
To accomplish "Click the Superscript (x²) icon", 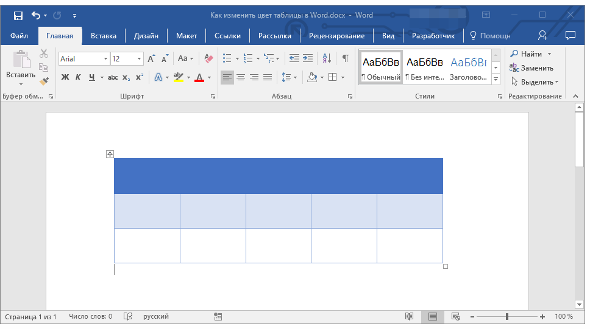I will click(140, 77).
